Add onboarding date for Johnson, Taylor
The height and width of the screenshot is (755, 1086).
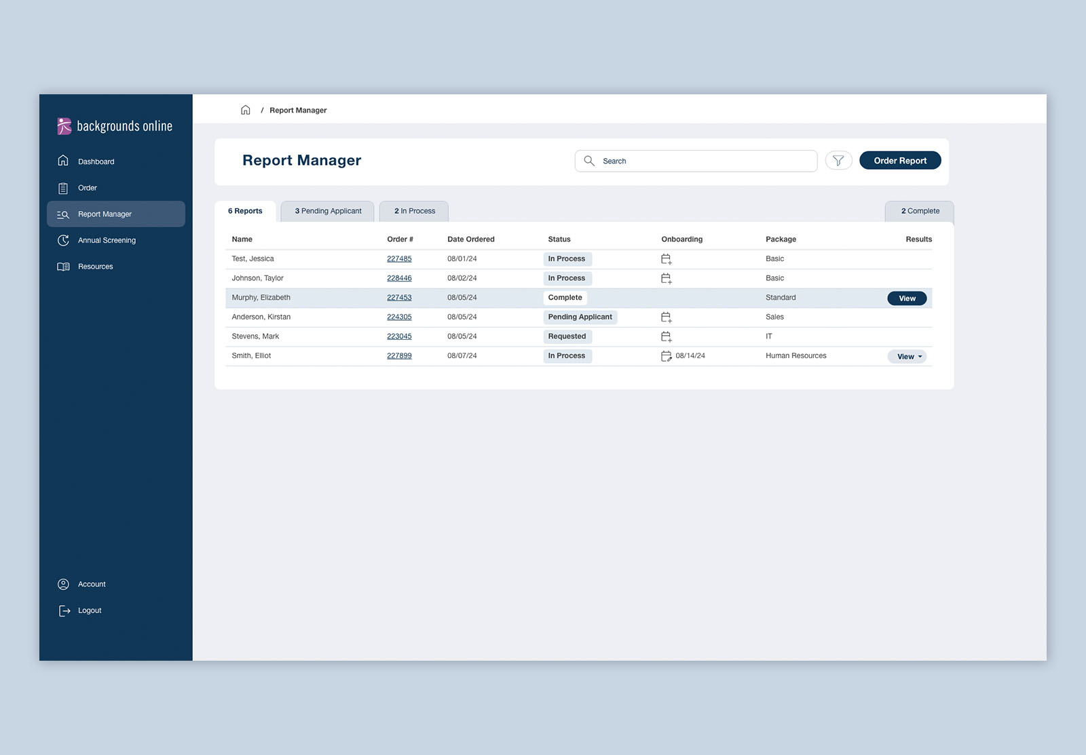click(x=666, y=279)
